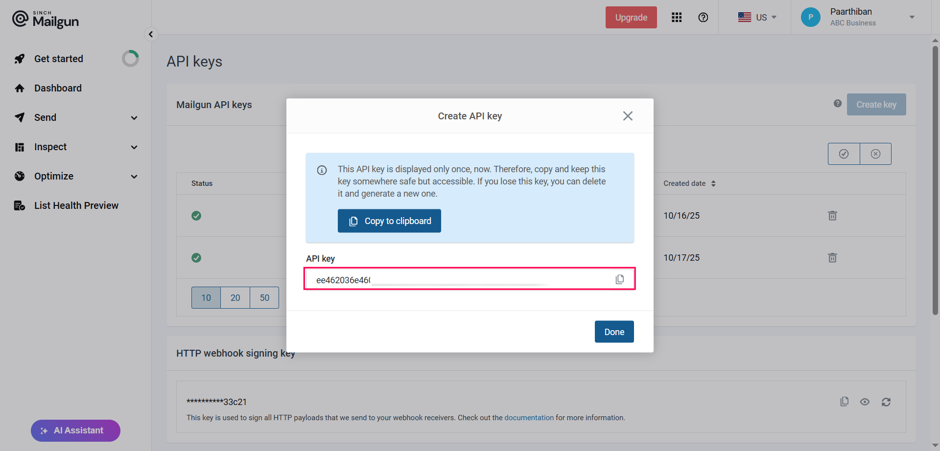Screen dimensions: 940x451
Task: Toggle the disabled keys filter with X circle
Action: 876,154
